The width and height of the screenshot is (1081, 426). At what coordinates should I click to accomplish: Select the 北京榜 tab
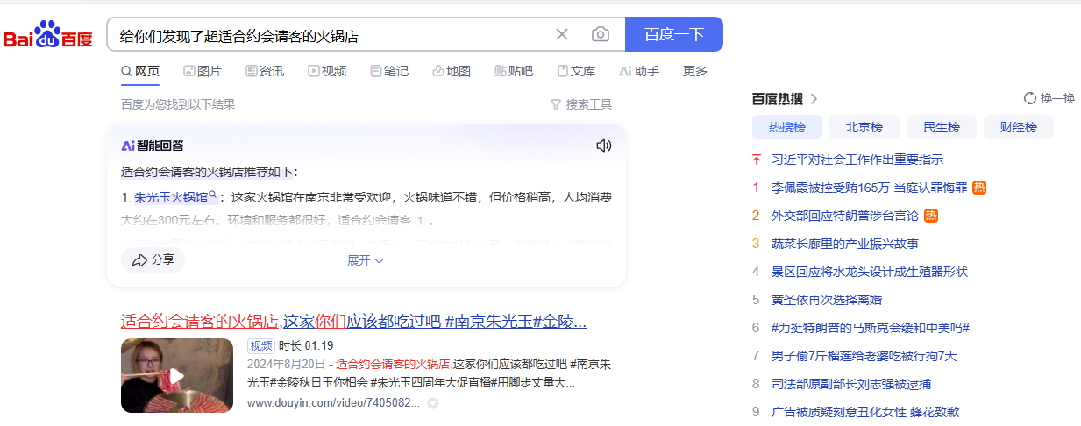864,127
